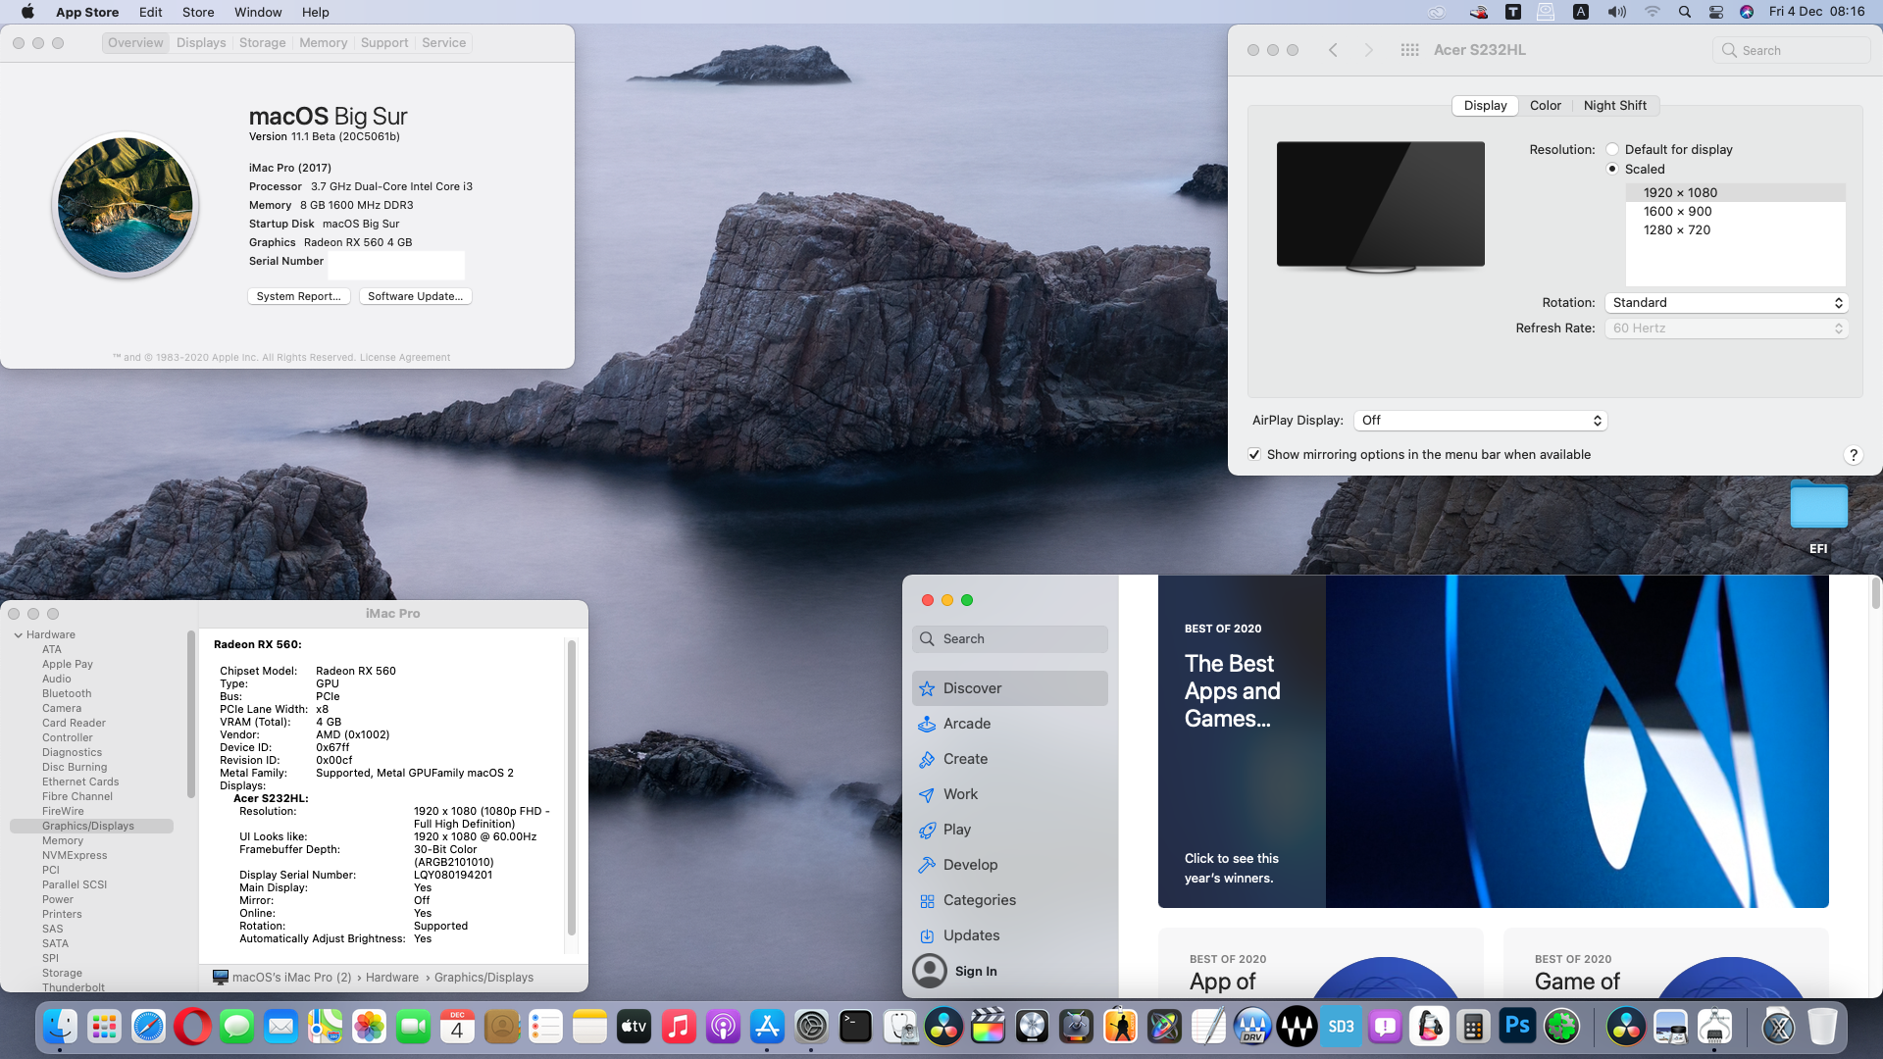Screen dimensions: 1883x1059
Task: Launch Photoshop from the Dock
Action: (x=1517, y=1027)
